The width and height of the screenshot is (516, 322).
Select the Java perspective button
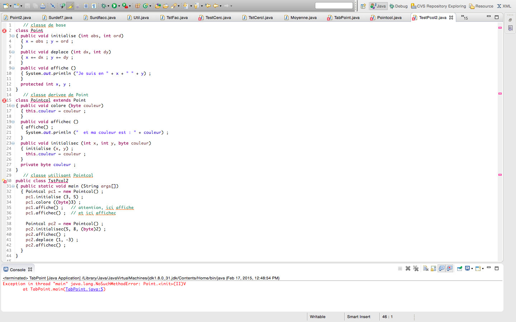[378, 6]
